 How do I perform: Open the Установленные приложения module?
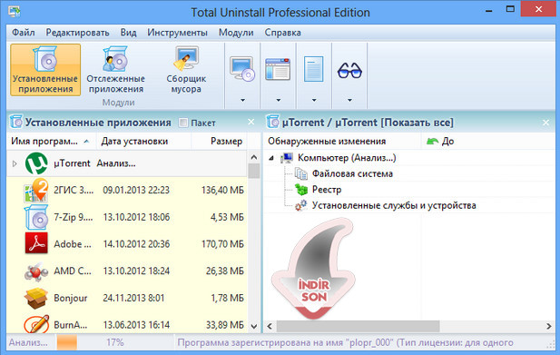(x=45, y=70)
